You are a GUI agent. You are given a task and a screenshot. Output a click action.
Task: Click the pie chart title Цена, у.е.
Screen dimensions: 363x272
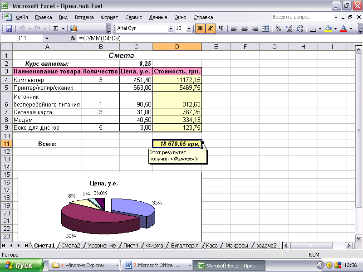point(104,184)
